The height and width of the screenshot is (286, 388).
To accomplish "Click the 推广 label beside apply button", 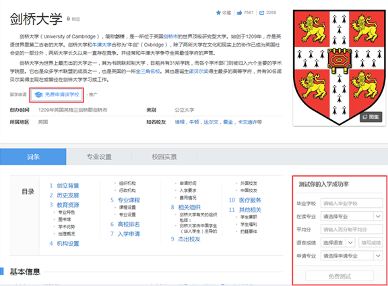I will point(93,94).
